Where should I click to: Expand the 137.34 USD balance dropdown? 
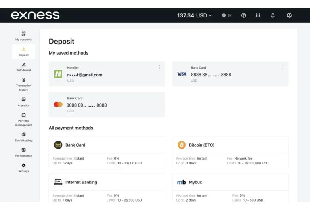pos(195,15)
